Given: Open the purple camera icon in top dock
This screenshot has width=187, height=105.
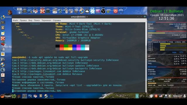Looking at the screenshot, I should coord(98,11).
